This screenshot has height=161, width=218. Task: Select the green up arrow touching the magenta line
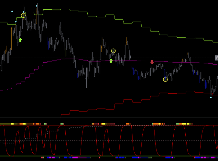click(x=111, y=61)
